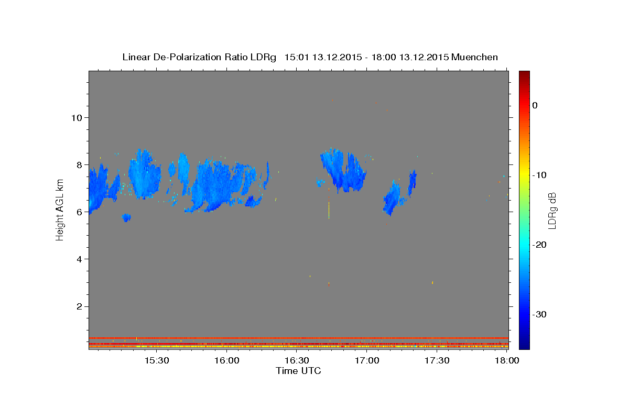Click the red ground-clutter band at the bottom
Image resolution: width=629 pixels, height=419 pixels.
(298, 338)
